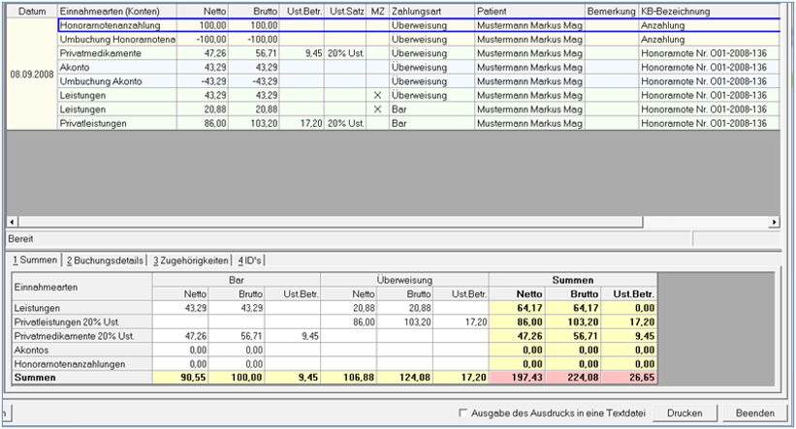This screenshot has height=429, width=796.
Task: Click the Patient column header
Action: (530, 12)
